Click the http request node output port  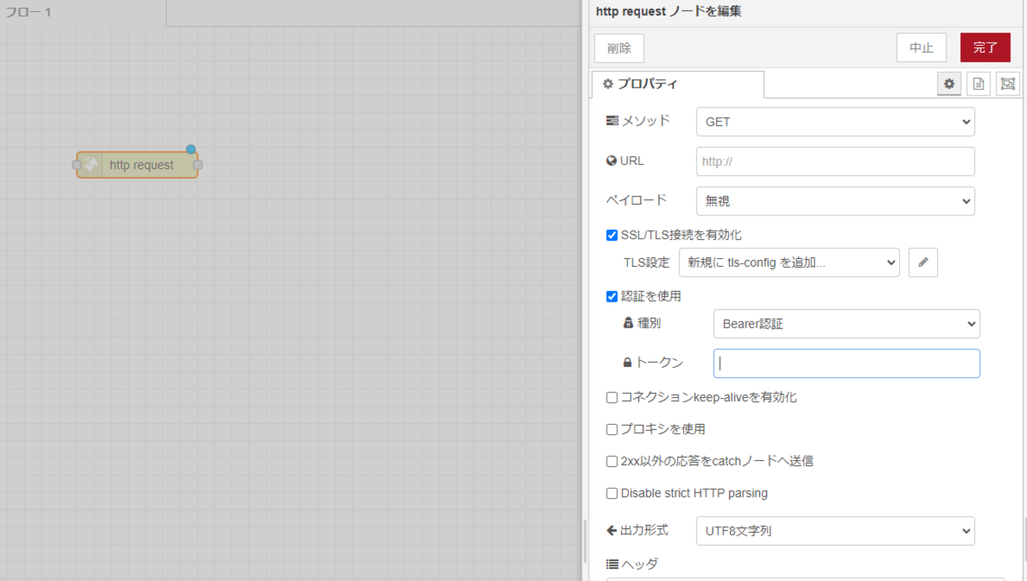click(197, 165)
